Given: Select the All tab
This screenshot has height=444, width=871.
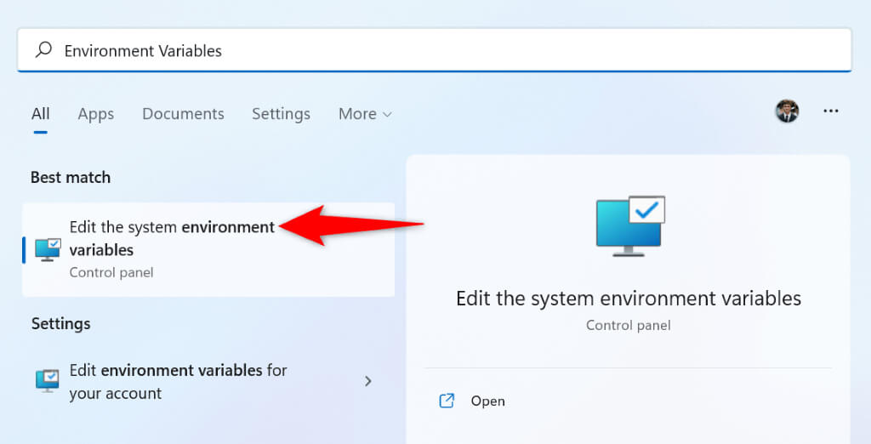Looking at the screenshot, I should click(41, 114).
